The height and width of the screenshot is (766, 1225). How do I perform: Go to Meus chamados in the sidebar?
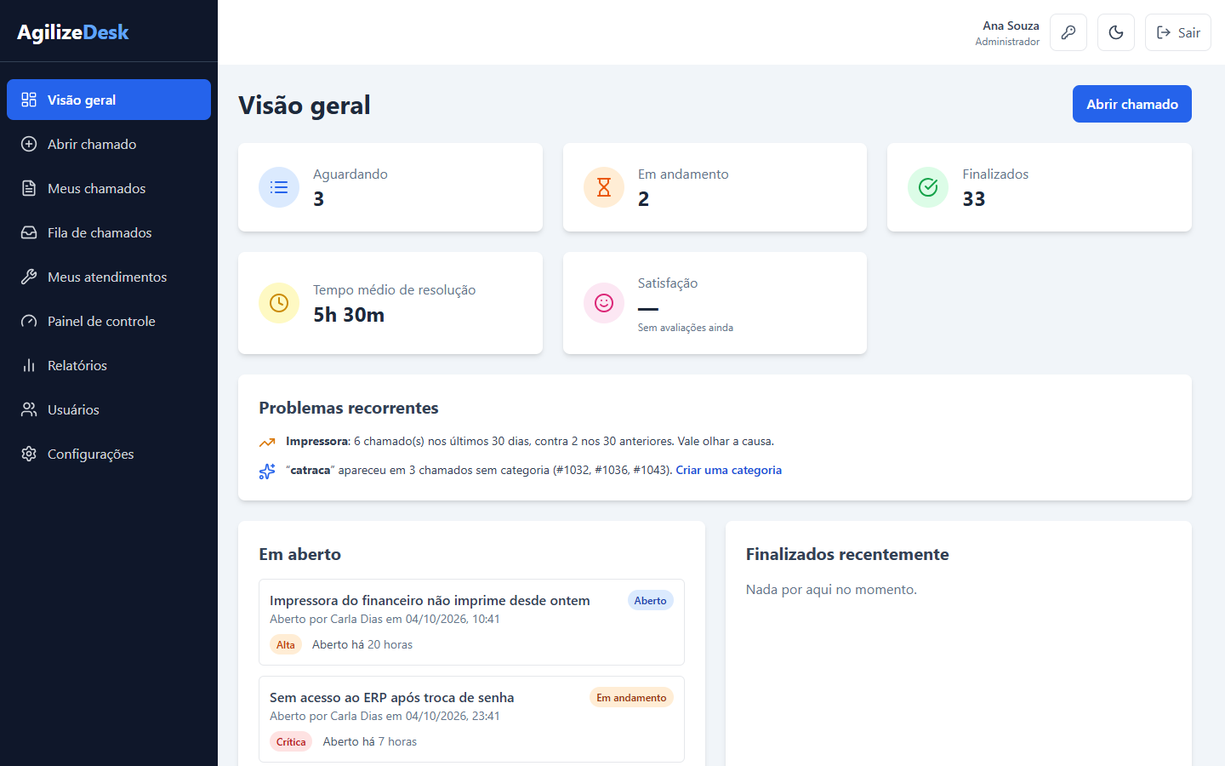pos(109,188)
